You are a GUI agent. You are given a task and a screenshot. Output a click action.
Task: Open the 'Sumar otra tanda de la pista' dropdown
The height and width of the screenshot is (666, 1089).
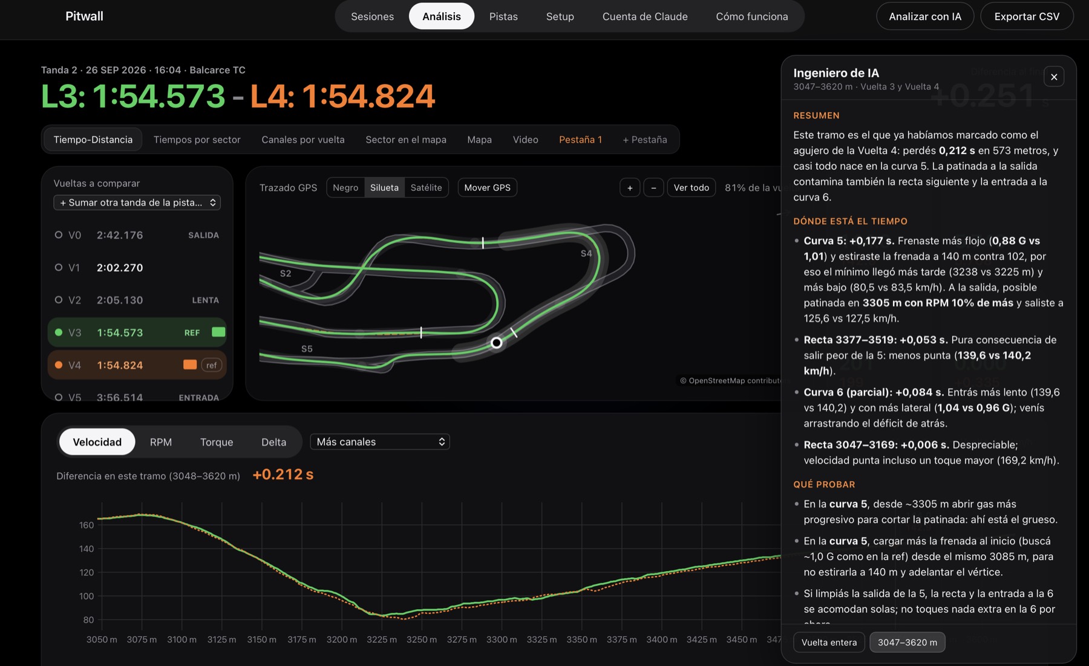(137, 202)
